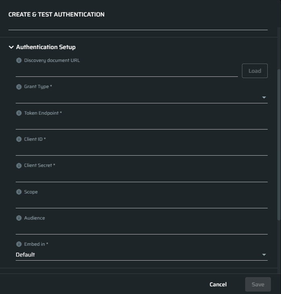
Task: Open the Grant Type dropdown
Action: 142,97
